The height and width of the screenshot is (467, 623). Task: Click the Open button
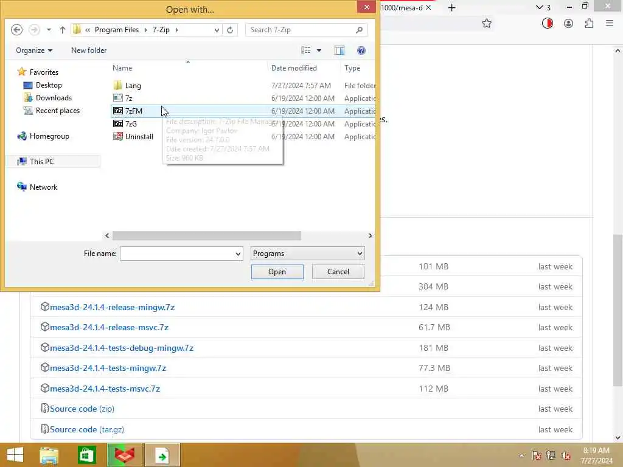(277, 272)
